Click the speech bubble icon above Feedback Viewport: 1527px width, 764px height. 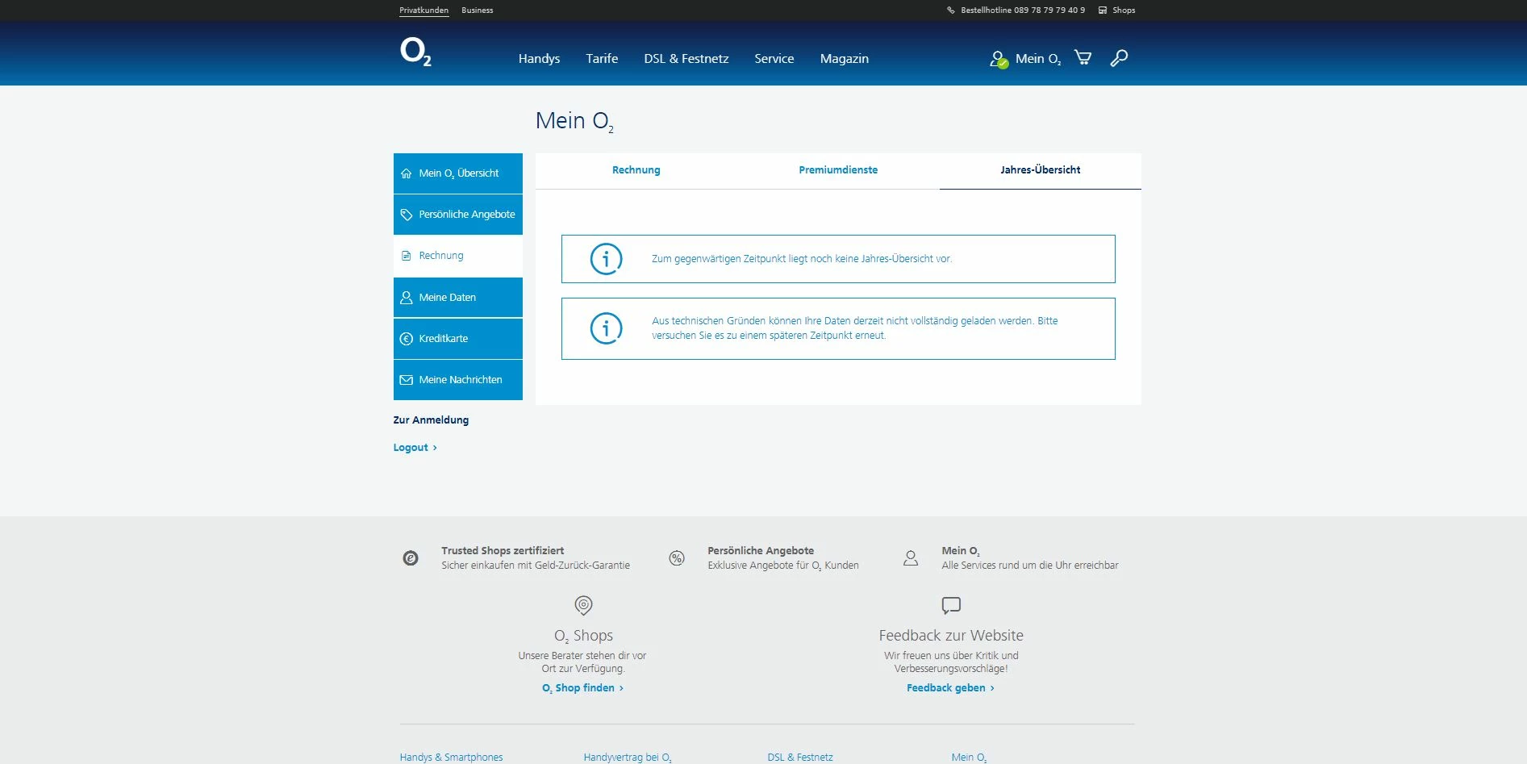951,605
